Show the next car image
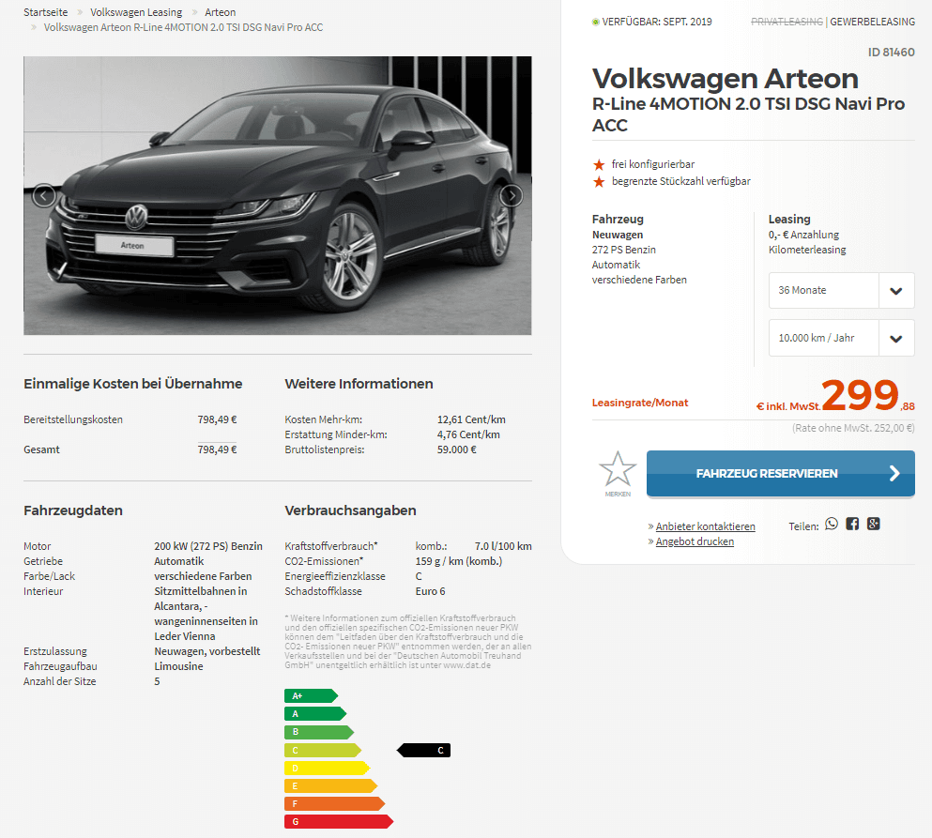This screenshot has height=838, width=932. pos(512,195)
